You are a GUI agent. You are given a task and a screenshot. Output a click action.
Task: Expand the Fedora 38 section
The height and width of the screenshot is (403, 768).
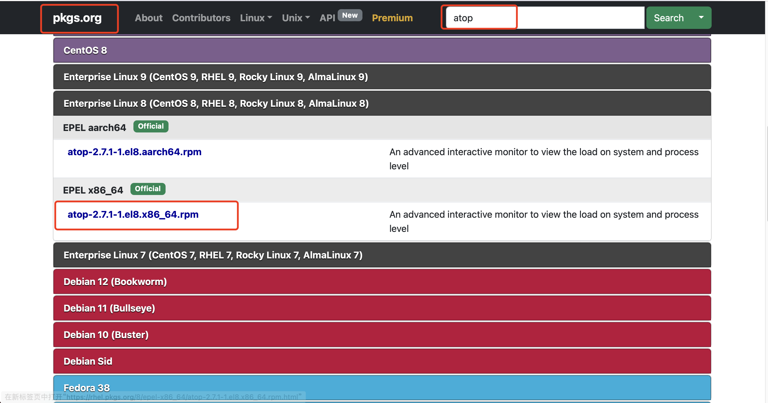pos(382,388)
